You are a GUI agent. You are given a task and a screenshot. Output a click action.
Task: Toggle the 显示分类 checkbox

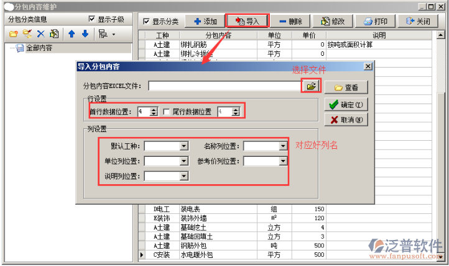[146, 22]
